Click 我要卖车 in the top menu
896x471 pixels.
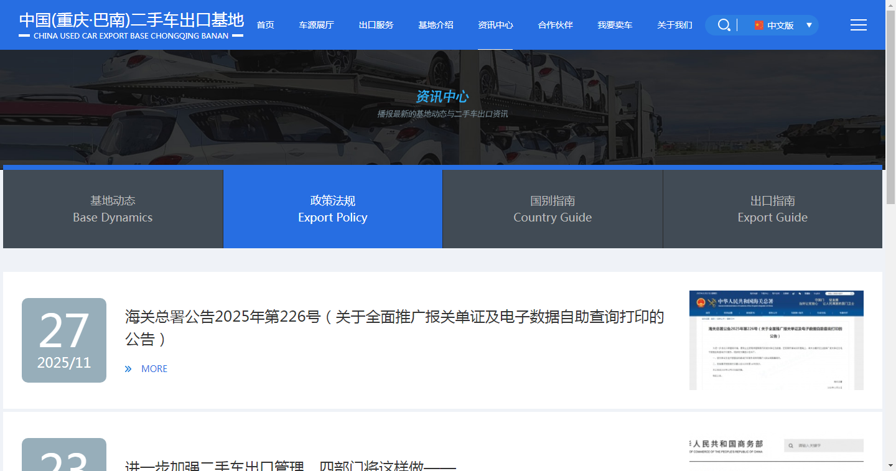[615, 25]
